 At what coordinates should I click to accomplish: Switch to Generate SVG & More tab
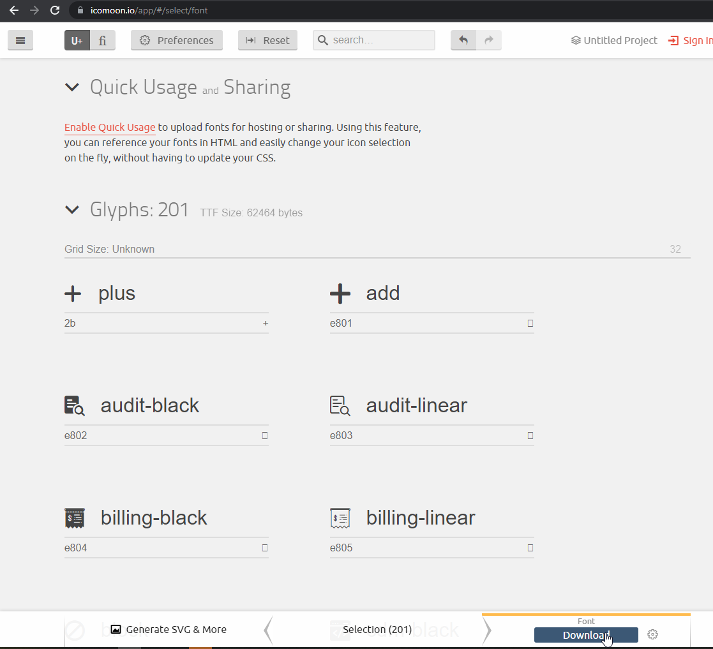click(x=169, y=629)
